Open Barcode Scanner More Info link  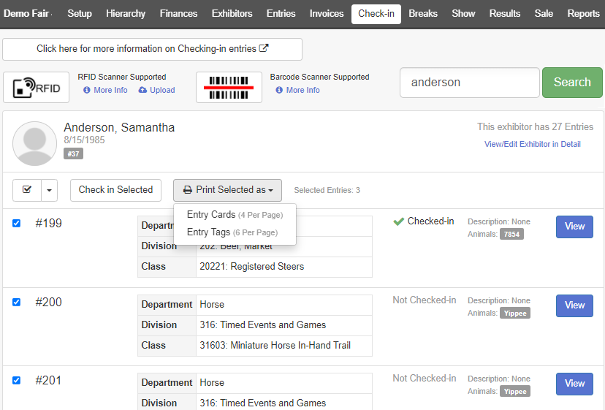[298, 90]
